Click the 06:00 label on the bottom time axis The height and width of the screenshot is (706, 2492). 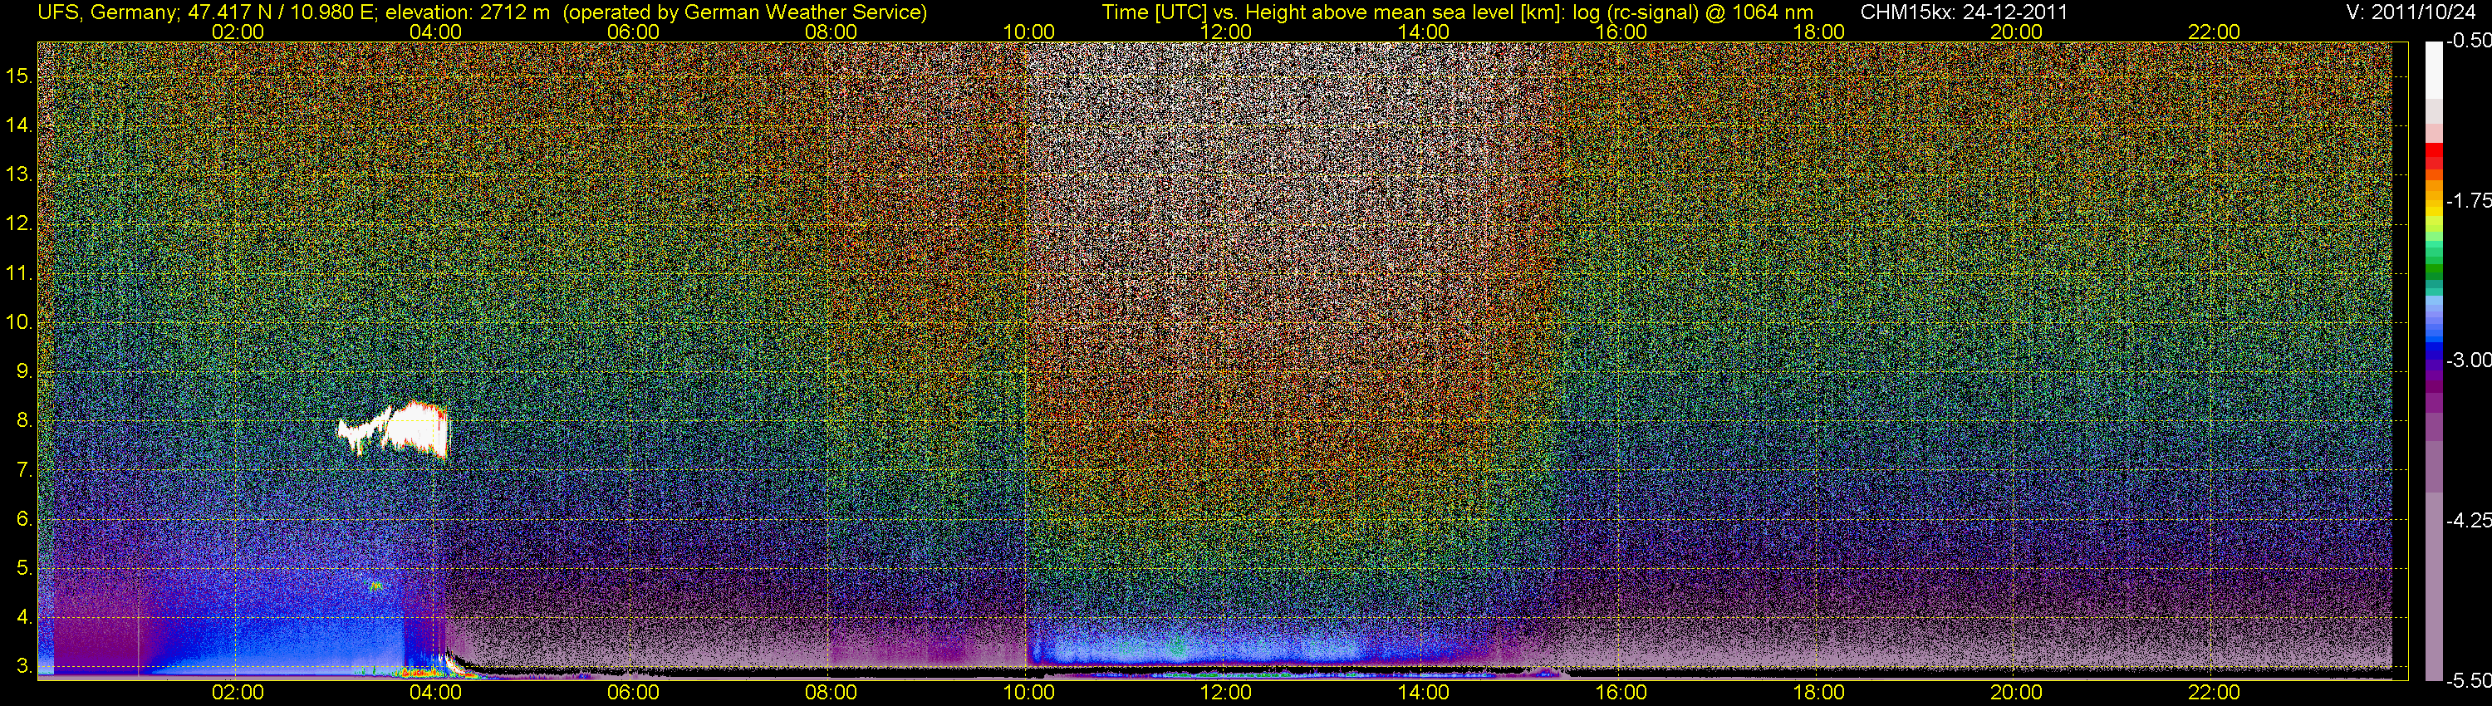coord(633,693)
